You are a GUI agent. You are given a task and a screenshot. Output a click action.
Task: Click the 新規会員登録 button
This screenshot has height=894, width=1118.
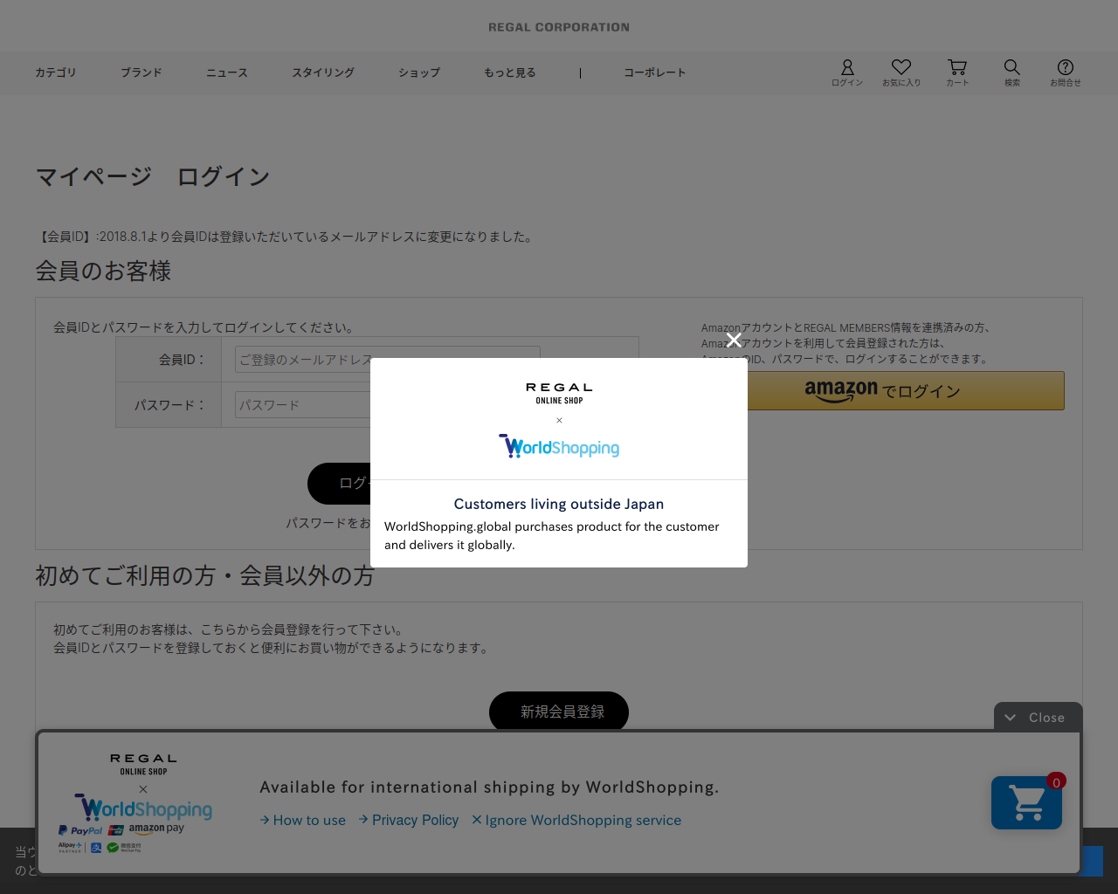pos(559,712)
